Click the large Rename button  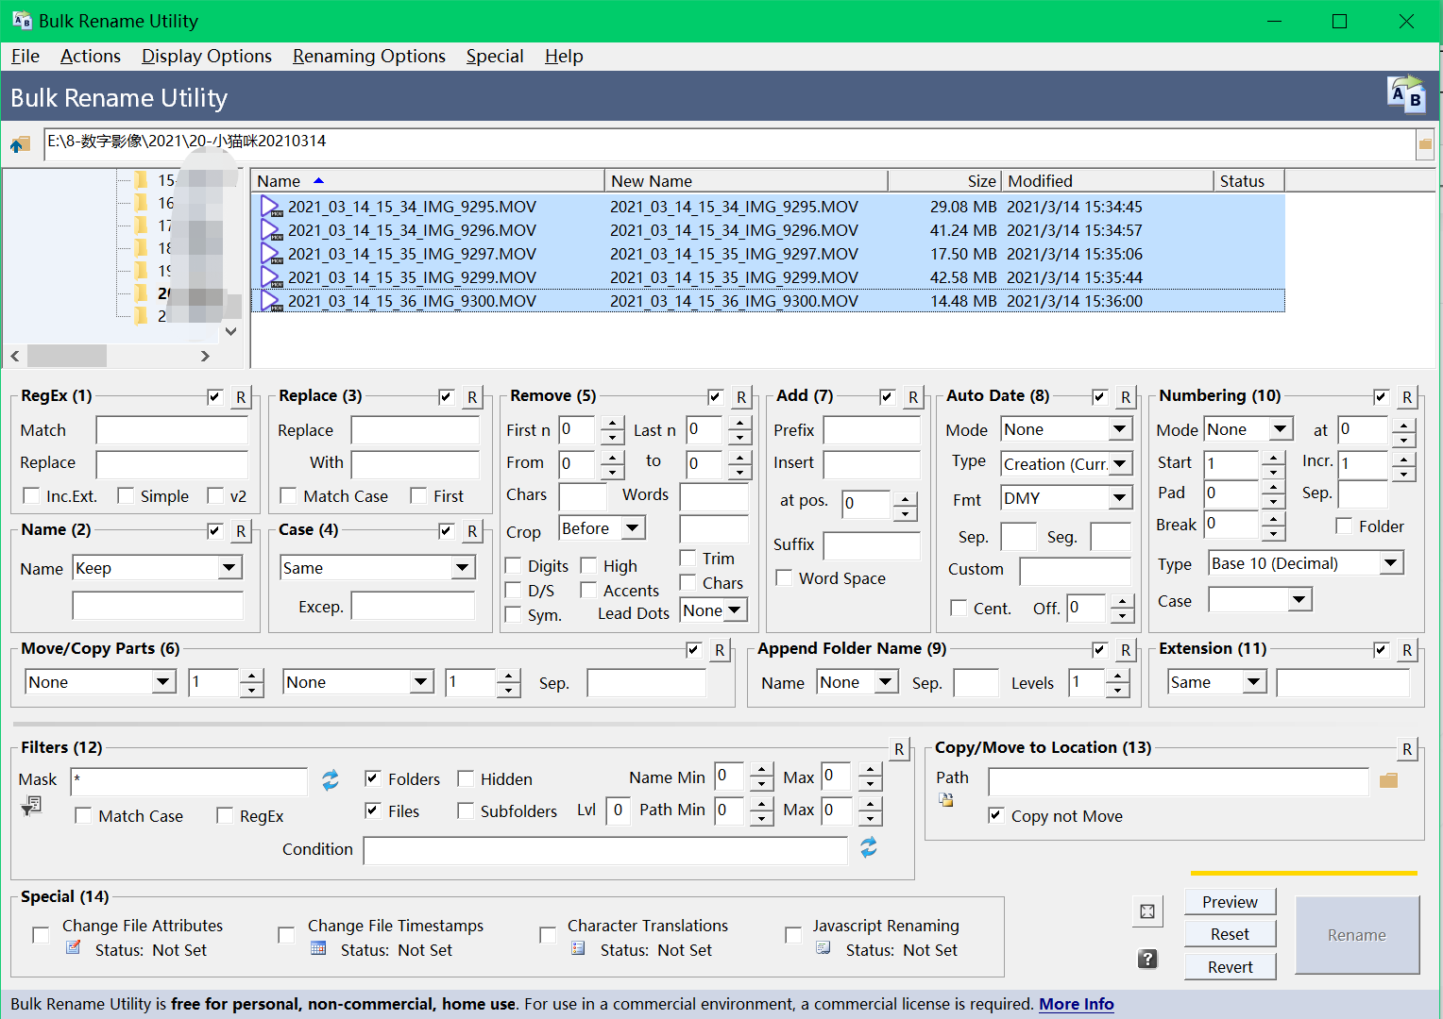tap(1357, 935)
